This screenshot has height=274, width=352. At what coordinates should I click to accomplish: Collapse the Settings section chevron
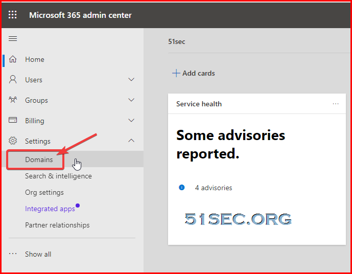coord(131,141)
